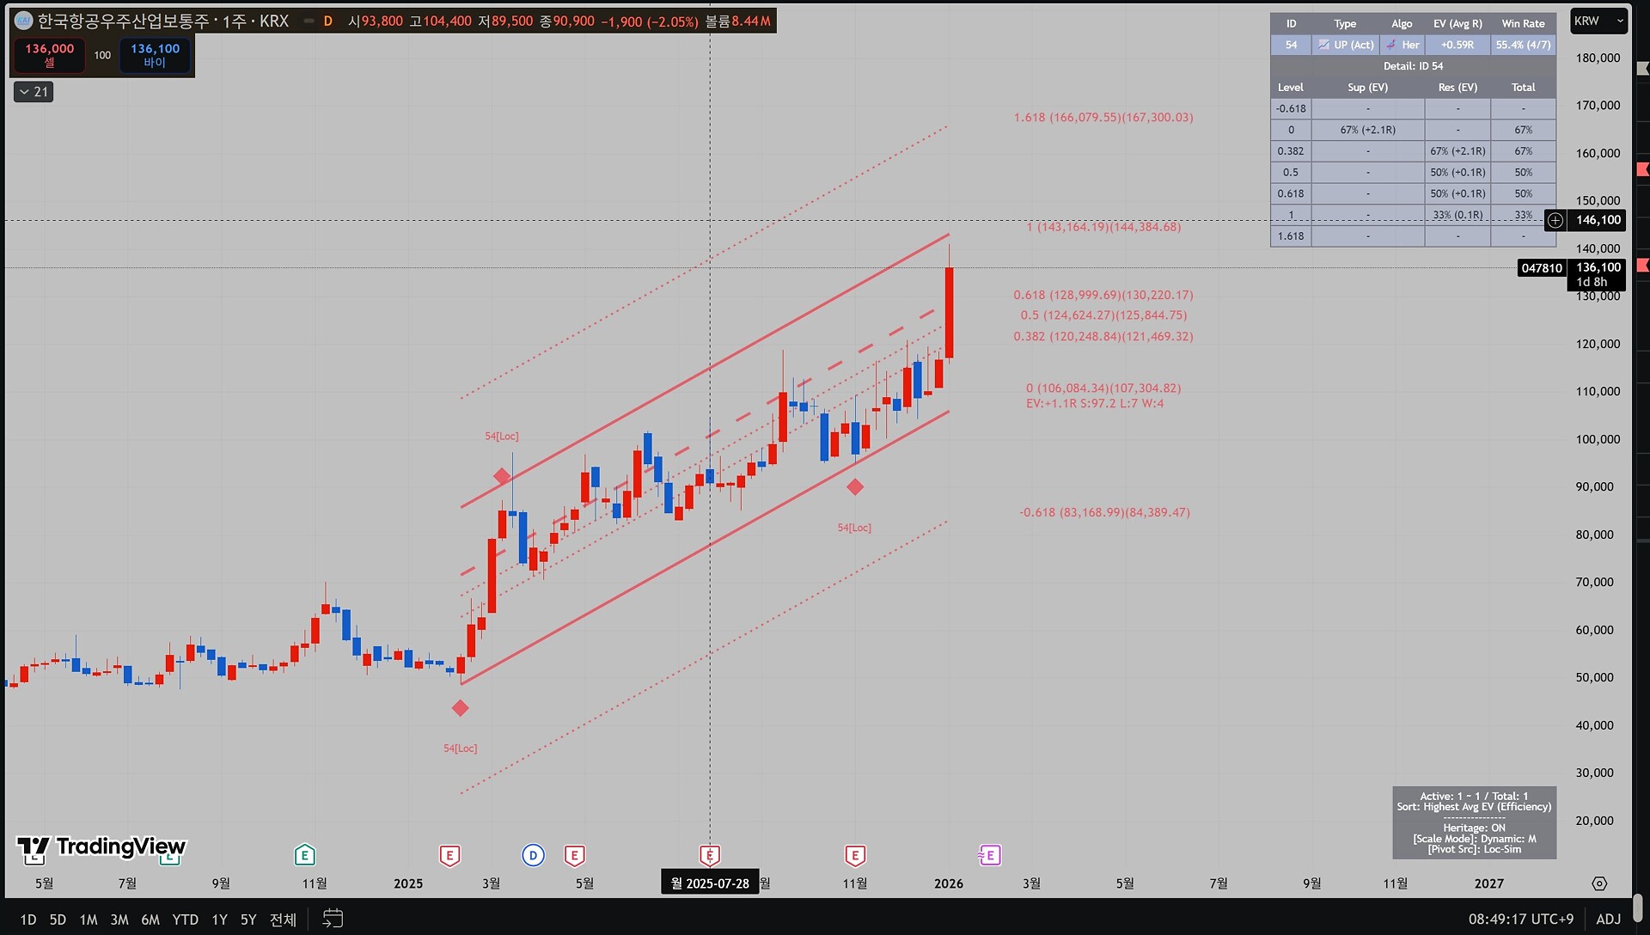The image size is (1650, 935).
Task: Click the order quantity 100 field
Action: tap(102, 55)
